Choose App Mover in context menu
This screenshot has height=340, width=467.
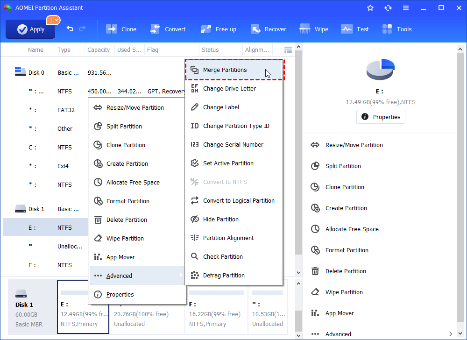coord(137,257)
